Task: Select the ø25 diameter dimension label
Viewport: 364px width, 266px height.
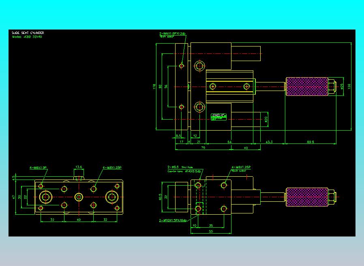Action: pos(341,87)
